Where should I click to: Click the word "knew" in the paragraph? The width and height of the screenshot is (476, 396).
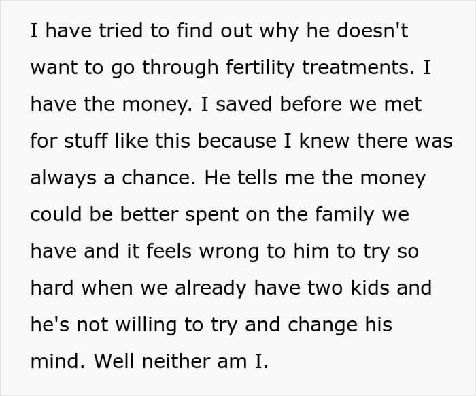(324, 141)
